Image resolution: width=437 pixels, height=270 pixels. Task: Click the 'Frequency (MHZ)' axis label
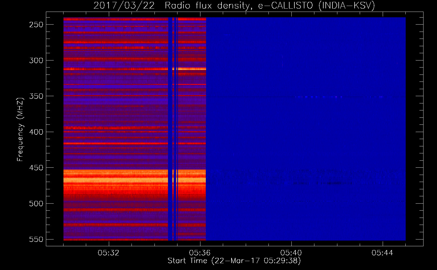click(x=20, y=130)
